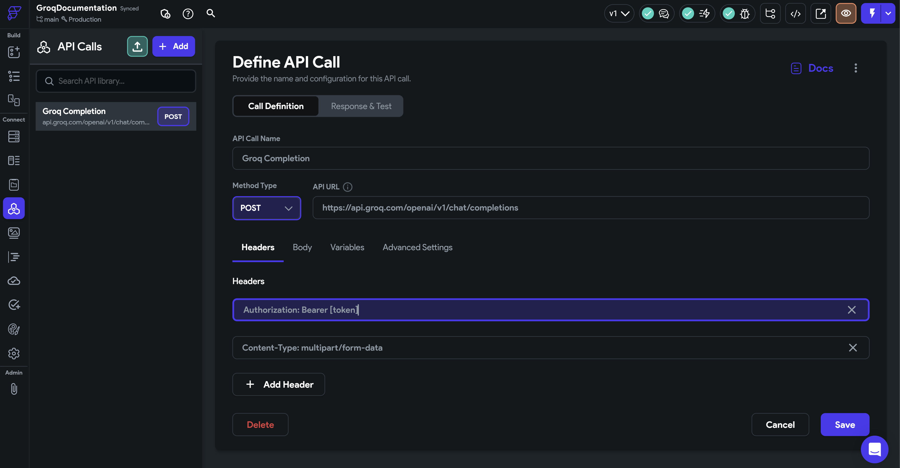Remove the Content-Type header

tap(853, 347)
